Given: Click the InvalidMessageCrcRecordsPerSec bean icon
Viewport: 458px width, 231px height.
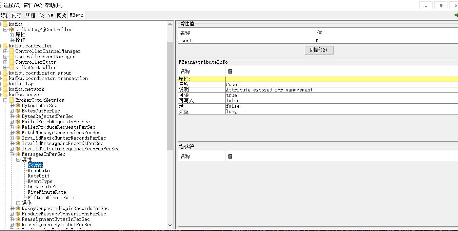Looking at the screenshot, I should 18,143.
